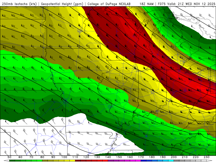This screenshot has width=216, height=162.
Task: Click the 'F075 Valid: 21Z WED NOV 12 2025' text
Action: [x=186, y=4]
